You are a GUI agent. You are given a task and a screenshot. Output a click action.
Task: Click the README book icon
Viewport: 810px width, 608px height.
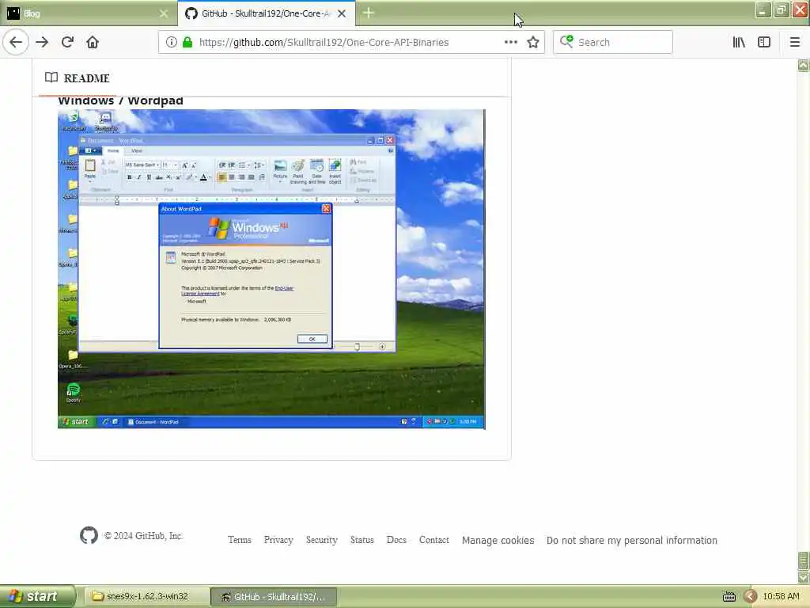click(x=51, y=78)
